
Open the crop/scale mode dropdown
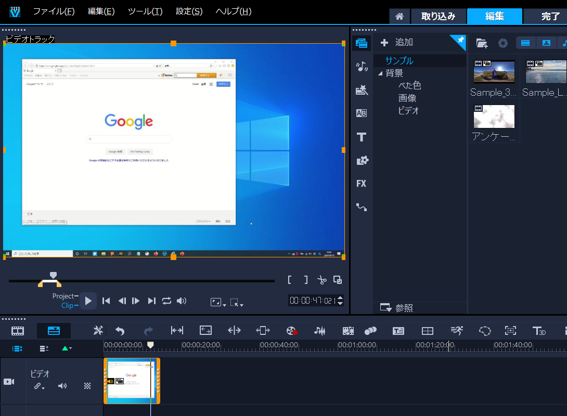pos(237,302)
